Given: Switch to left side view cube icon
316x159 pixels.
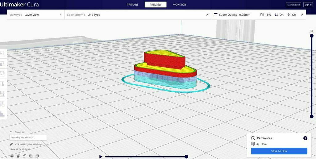Looking at the screenshot, I should pos(31,156).
